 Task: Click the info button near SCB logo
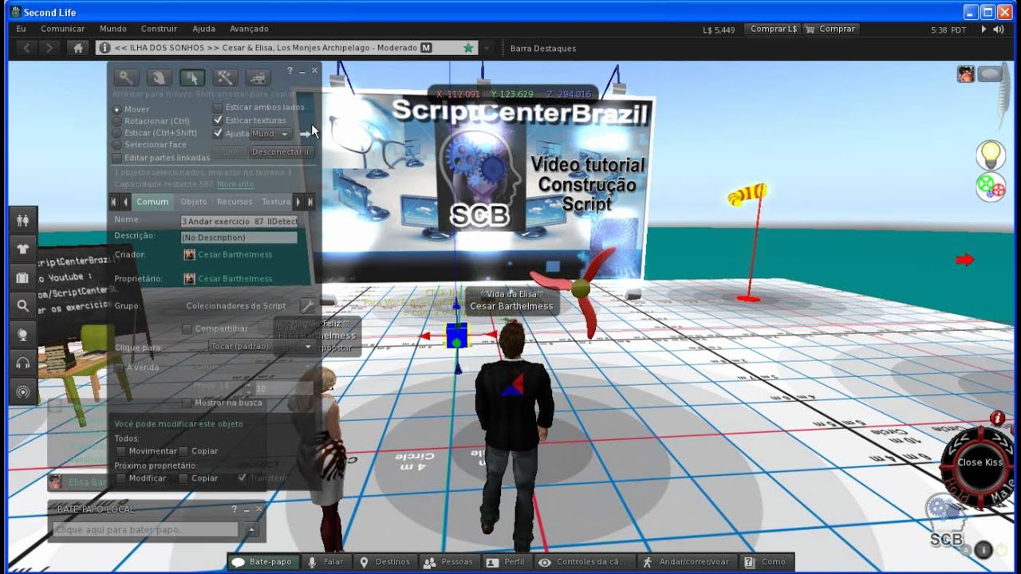(983, 548)
